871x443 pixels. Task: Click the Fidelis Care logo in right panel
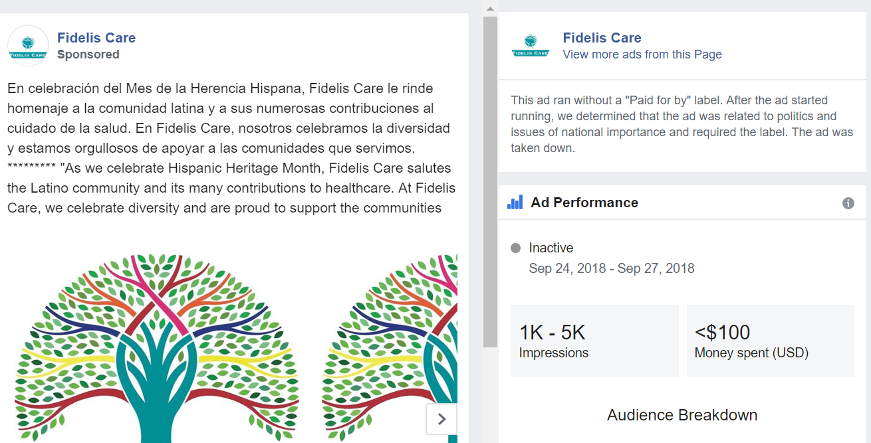[531, 46]
